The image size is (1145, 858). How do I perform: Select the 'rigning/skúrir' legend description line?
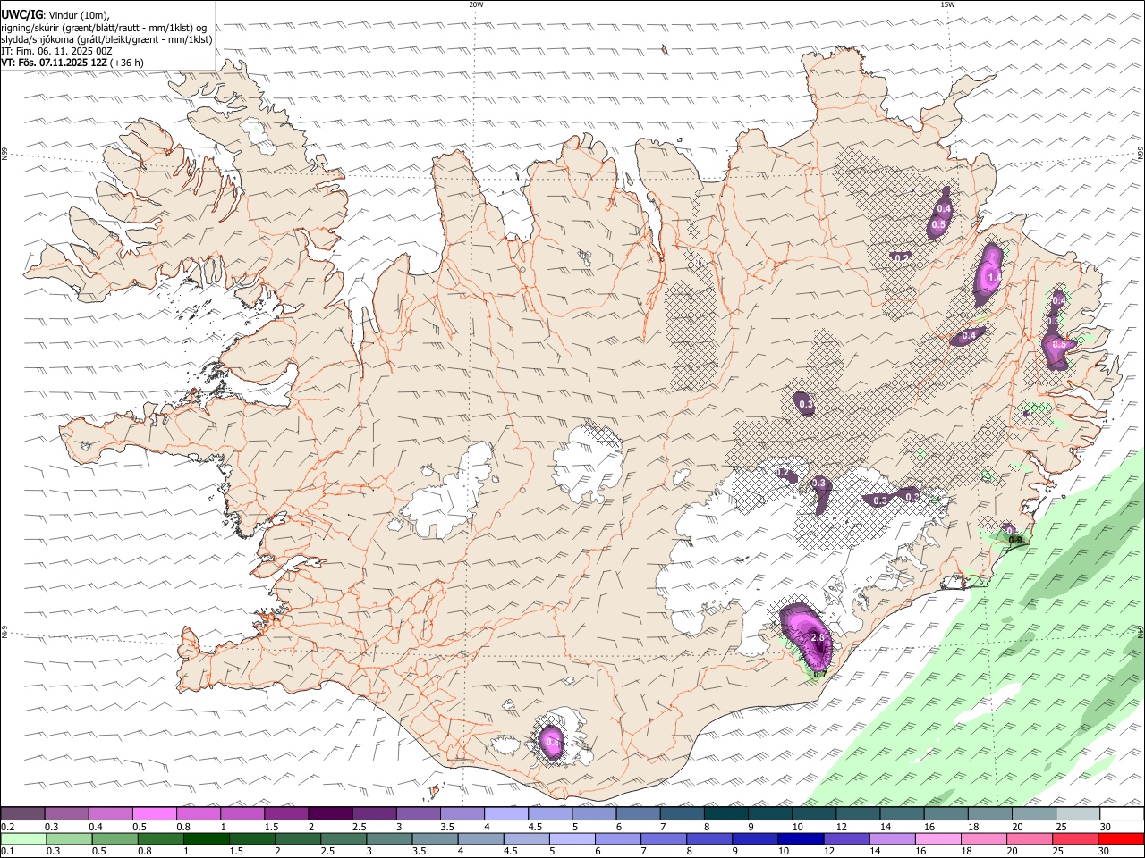104,27
